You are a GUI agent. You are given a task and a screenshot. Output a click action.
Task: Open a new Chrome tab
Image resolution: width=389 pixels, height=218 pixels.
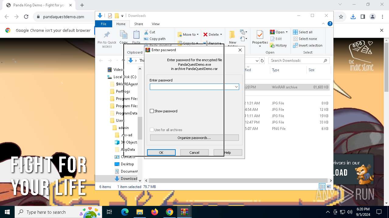(x=82, y=5)
